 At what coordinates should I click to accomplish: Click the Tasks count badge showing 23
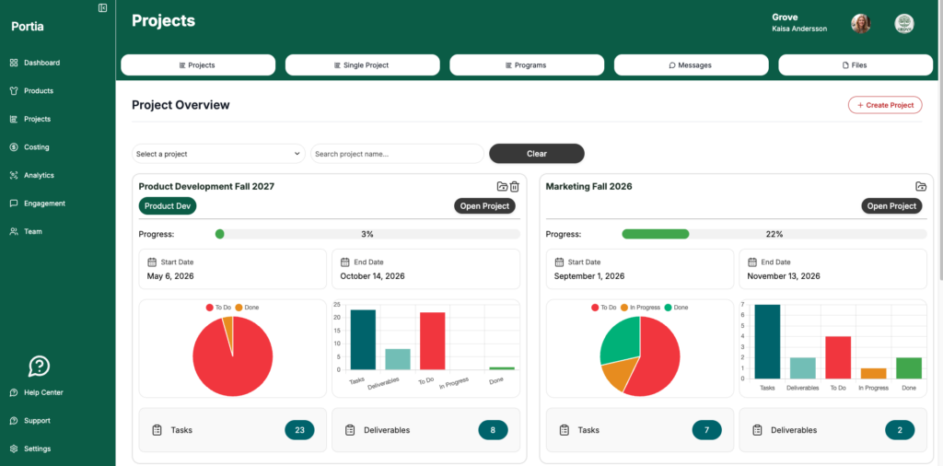(x=299, y=430)
